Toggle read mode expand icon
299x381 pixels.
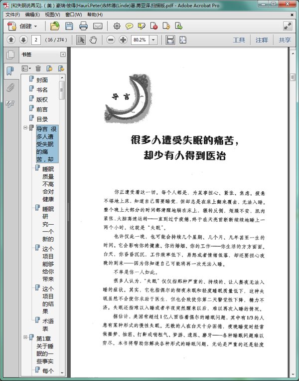(x=288, y=26)
